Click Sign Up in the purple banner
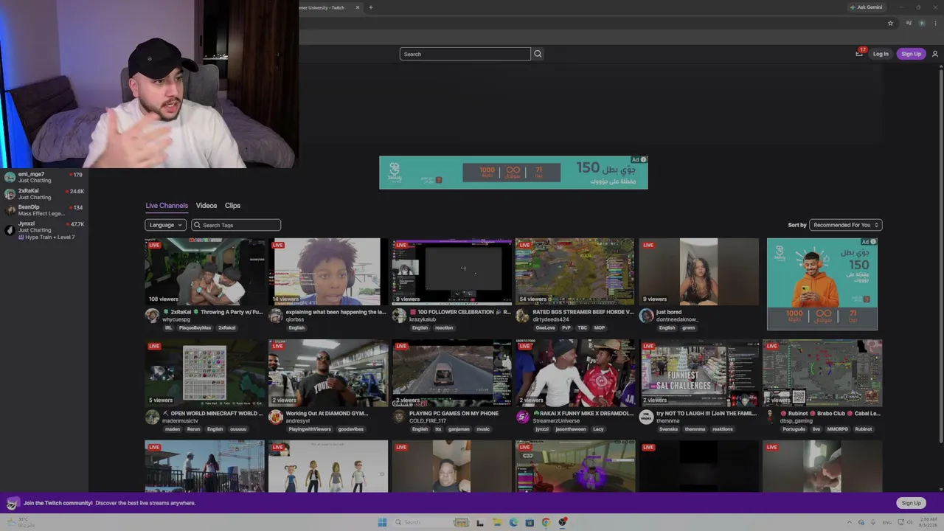 click(x=911, y=503)
